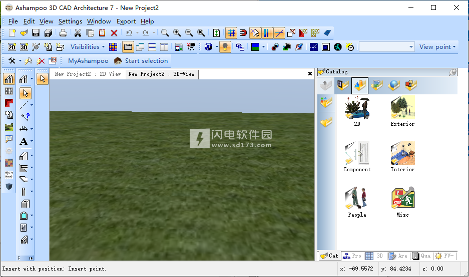
Task: Save project with the floppy disk icon
Action: [36, 33]
